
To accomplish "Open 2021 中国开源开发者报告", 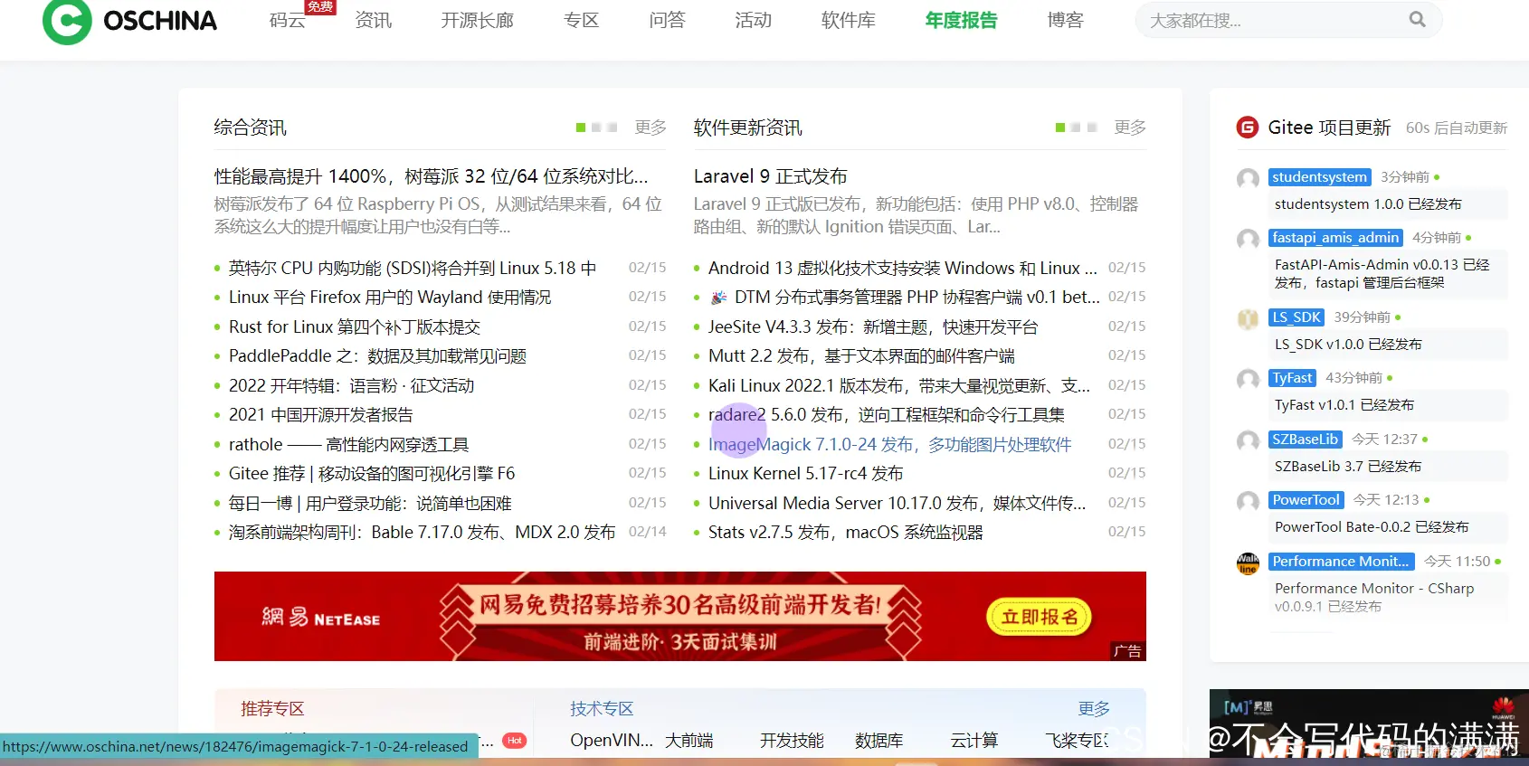I will [321, 415].
